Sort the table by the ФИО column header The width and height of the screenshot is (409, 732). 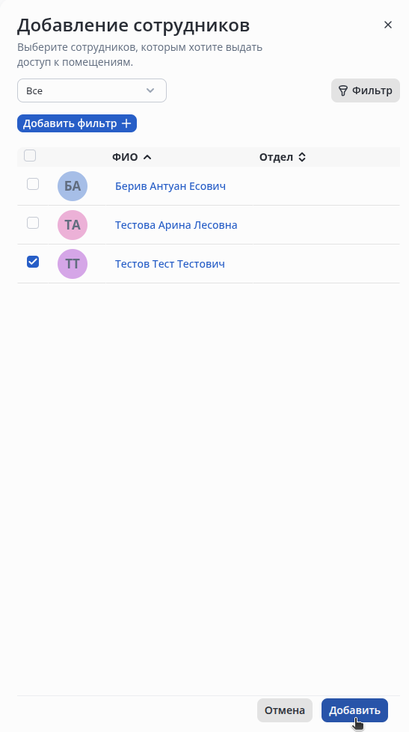pyautogui.click(x=125, y=157)
